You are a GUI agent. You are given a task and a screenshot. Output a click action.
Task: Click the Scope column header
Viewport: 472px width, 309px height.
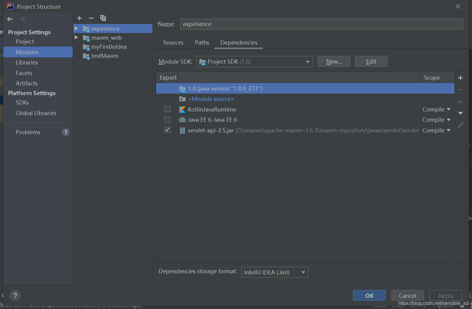(x=437, y=78)
